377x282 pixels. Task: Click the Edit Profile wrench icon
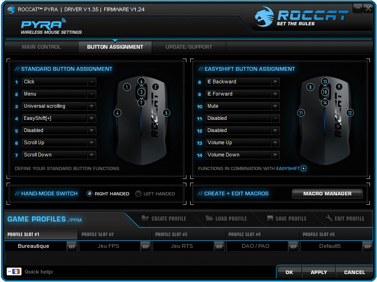329,218
